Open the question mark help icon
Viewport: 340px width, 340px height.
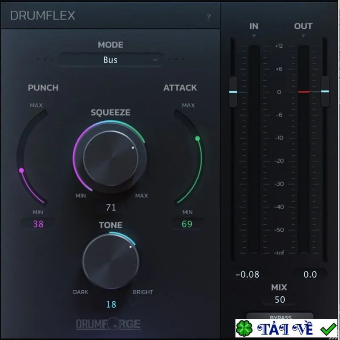point(208,17)
